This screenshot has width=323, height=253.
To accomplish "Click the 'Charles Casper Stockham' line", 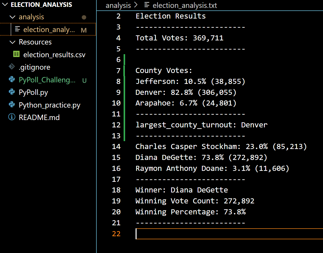I will (221, 147).
